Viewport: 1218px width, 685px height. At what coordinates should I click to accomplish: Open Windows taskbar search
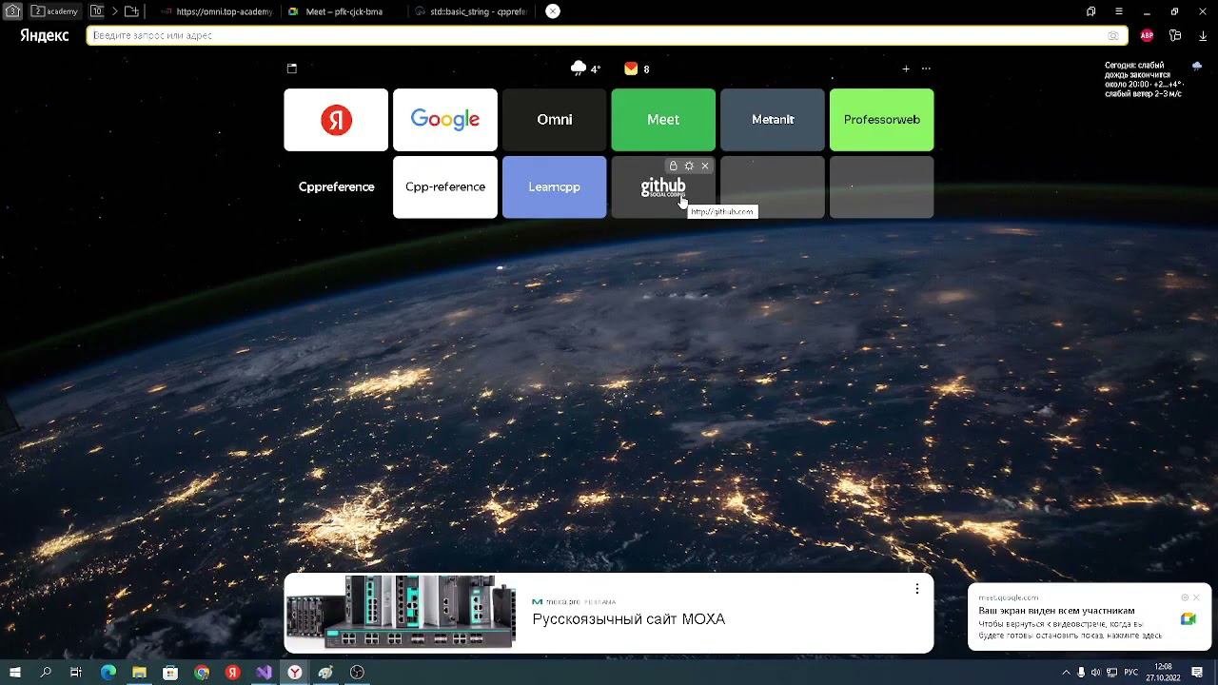coord(46,673)
